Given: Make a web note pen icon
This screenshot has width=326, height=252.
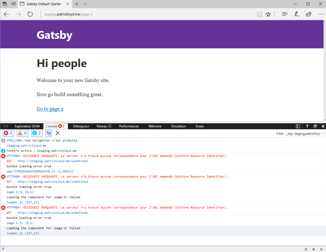Looking at the screenshot, I should point(297,14).
